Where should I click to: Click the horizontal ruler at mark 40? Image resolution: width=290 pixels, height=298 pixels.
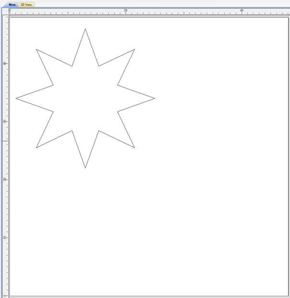242,11
